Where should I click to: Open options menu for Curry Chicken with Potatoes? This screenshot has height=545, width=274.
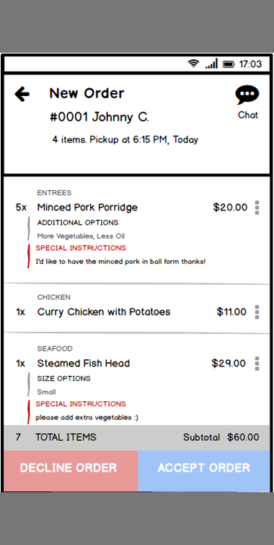coord(257,312)
